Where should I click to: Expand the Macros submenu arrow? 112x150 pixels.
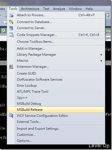click(x=101, y=61)
